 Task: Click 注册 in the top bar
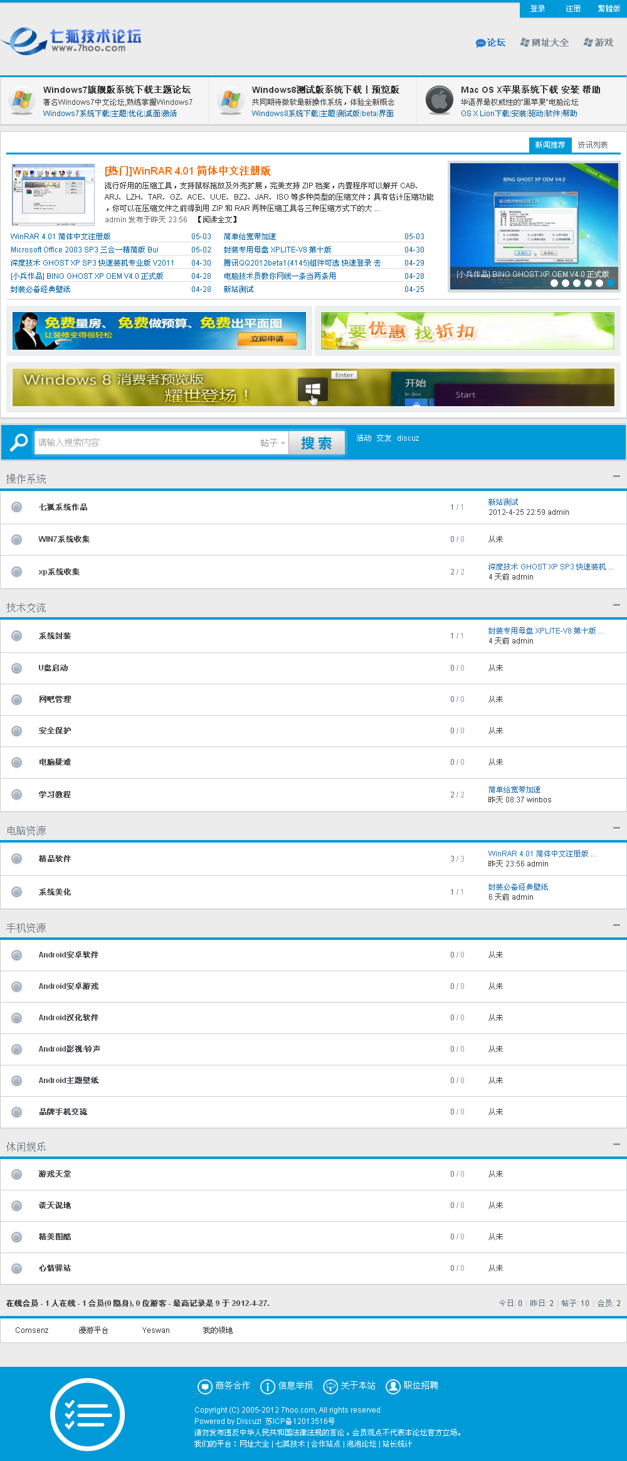(573, 9)
